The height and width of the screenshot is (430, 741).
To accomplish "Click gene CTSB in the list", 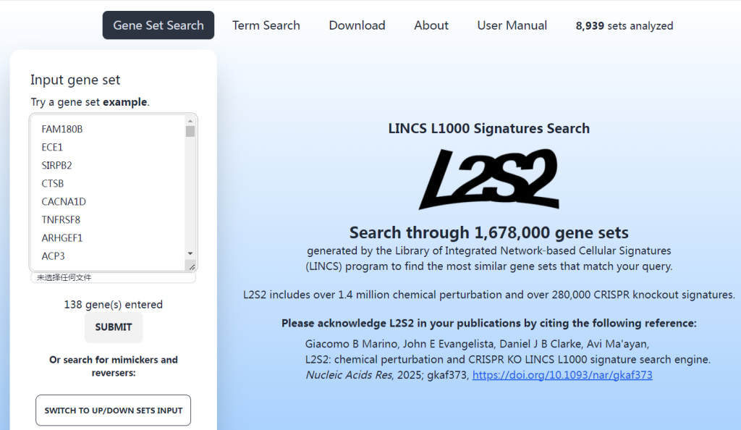I will tap(52, 183).
